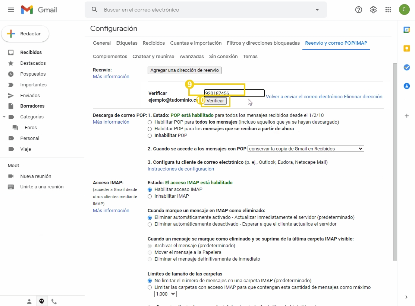The image size is (415, 306).
Task: Open the 1,000 folder limit dropdown
Action: [165, 294]
